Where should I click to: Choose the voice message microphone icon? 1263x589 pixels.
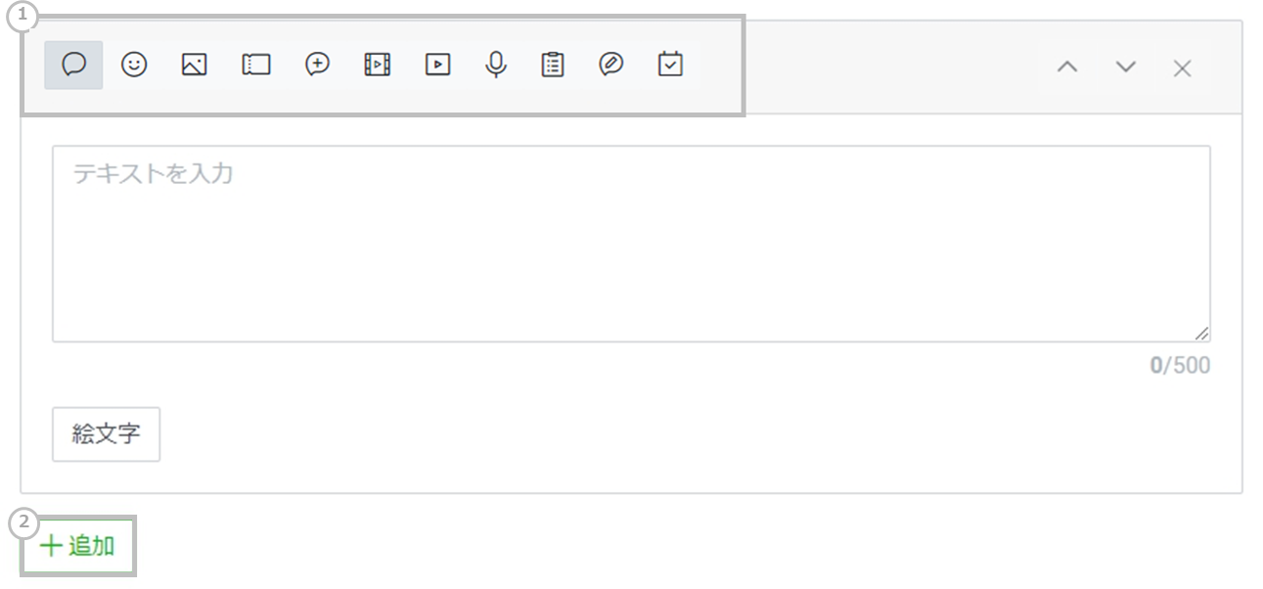pyautogui.click(x=496, y=66)
